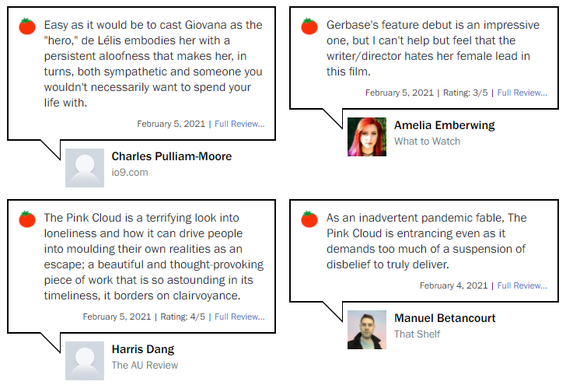
Task: Click the fresh tomato icon on the Harris Dang review
Action: 27,219
